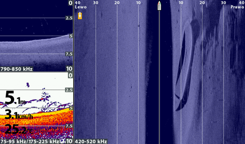Click the left-side 30 range marker
The image size is (245, 144).
coord(96,3)
